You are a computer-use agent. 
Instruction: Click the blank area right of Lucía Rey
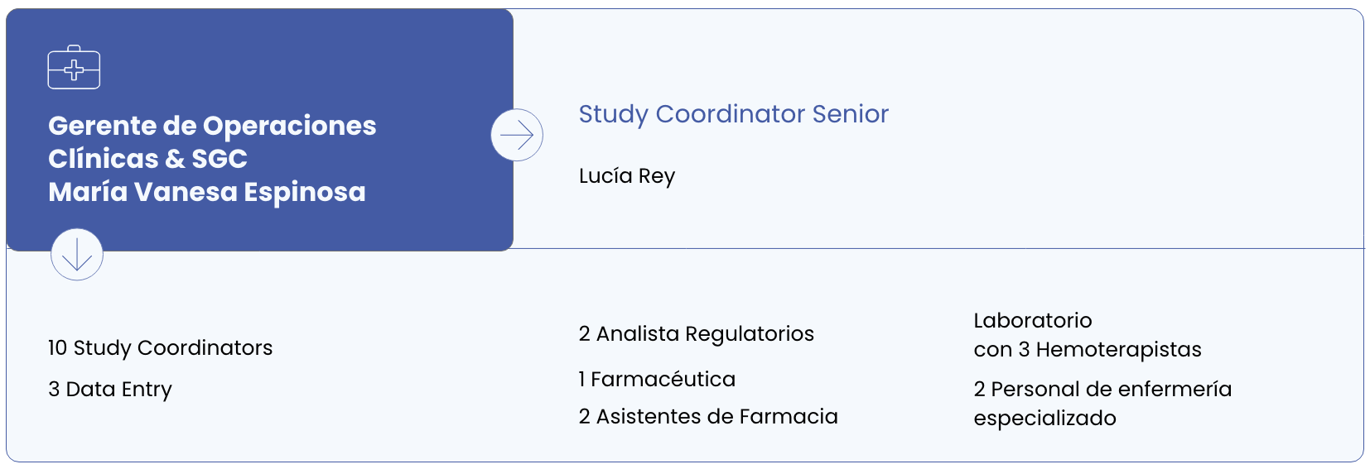[994, 176]
